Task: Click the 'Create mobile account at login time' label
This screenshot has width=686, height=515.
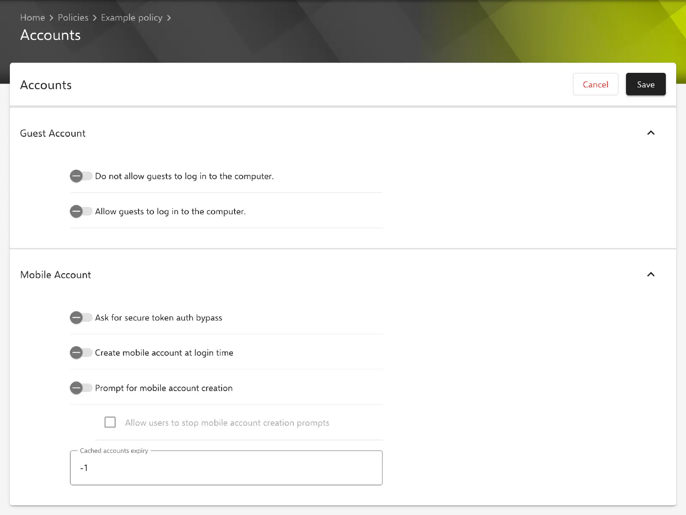Action: click(164, 353)
